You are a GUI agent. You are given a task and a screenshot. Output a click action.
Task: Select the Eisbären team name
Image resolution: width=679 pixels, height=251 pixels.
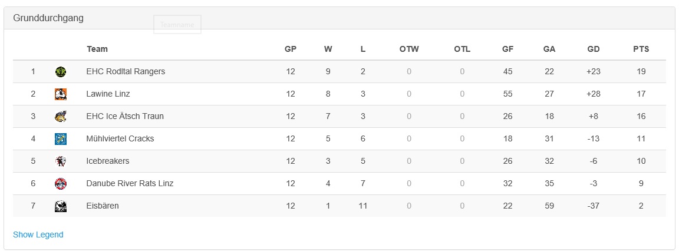(x=102, y=206)
